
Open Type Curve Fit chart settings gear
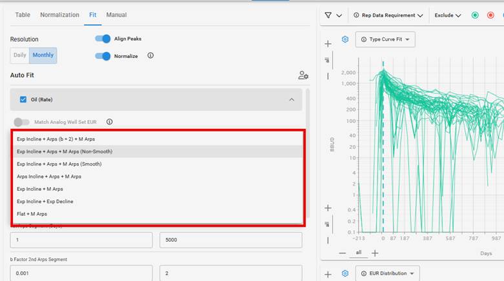click(x=345, y=39)
